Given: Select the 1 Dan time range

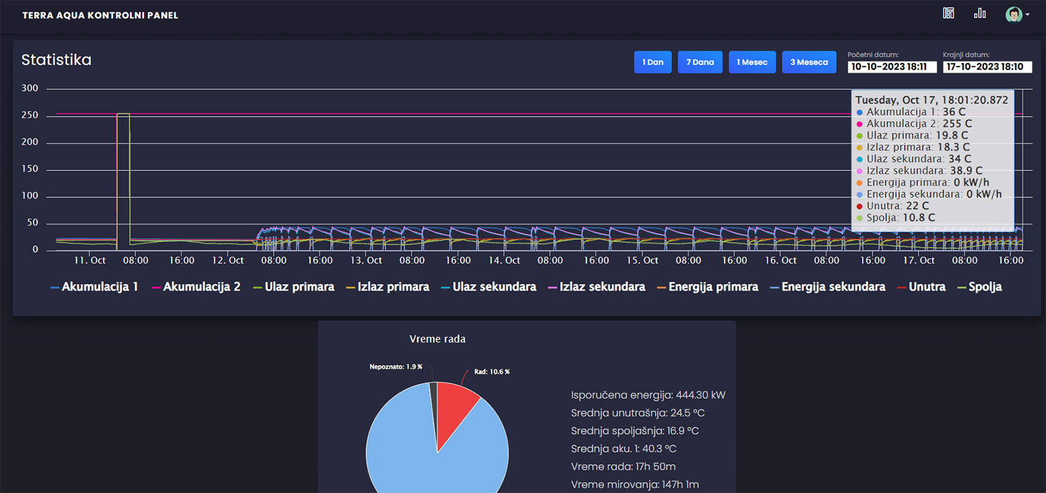Looking at the screenshot, I should click(653, 62).
